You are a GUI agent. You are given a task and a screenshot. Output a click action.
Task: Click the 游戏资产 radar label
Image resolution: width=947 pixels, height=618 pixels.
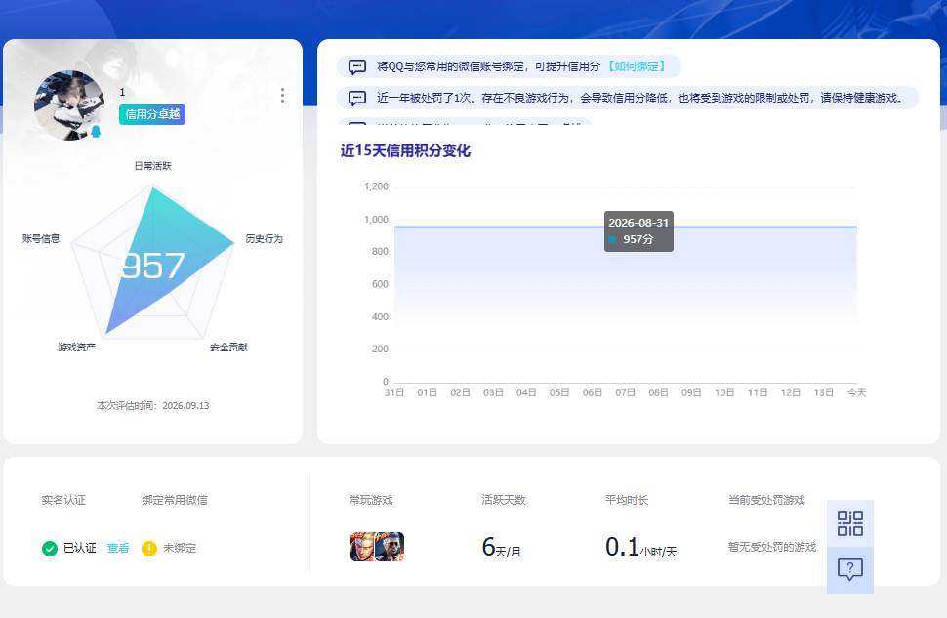click(77, 348)
